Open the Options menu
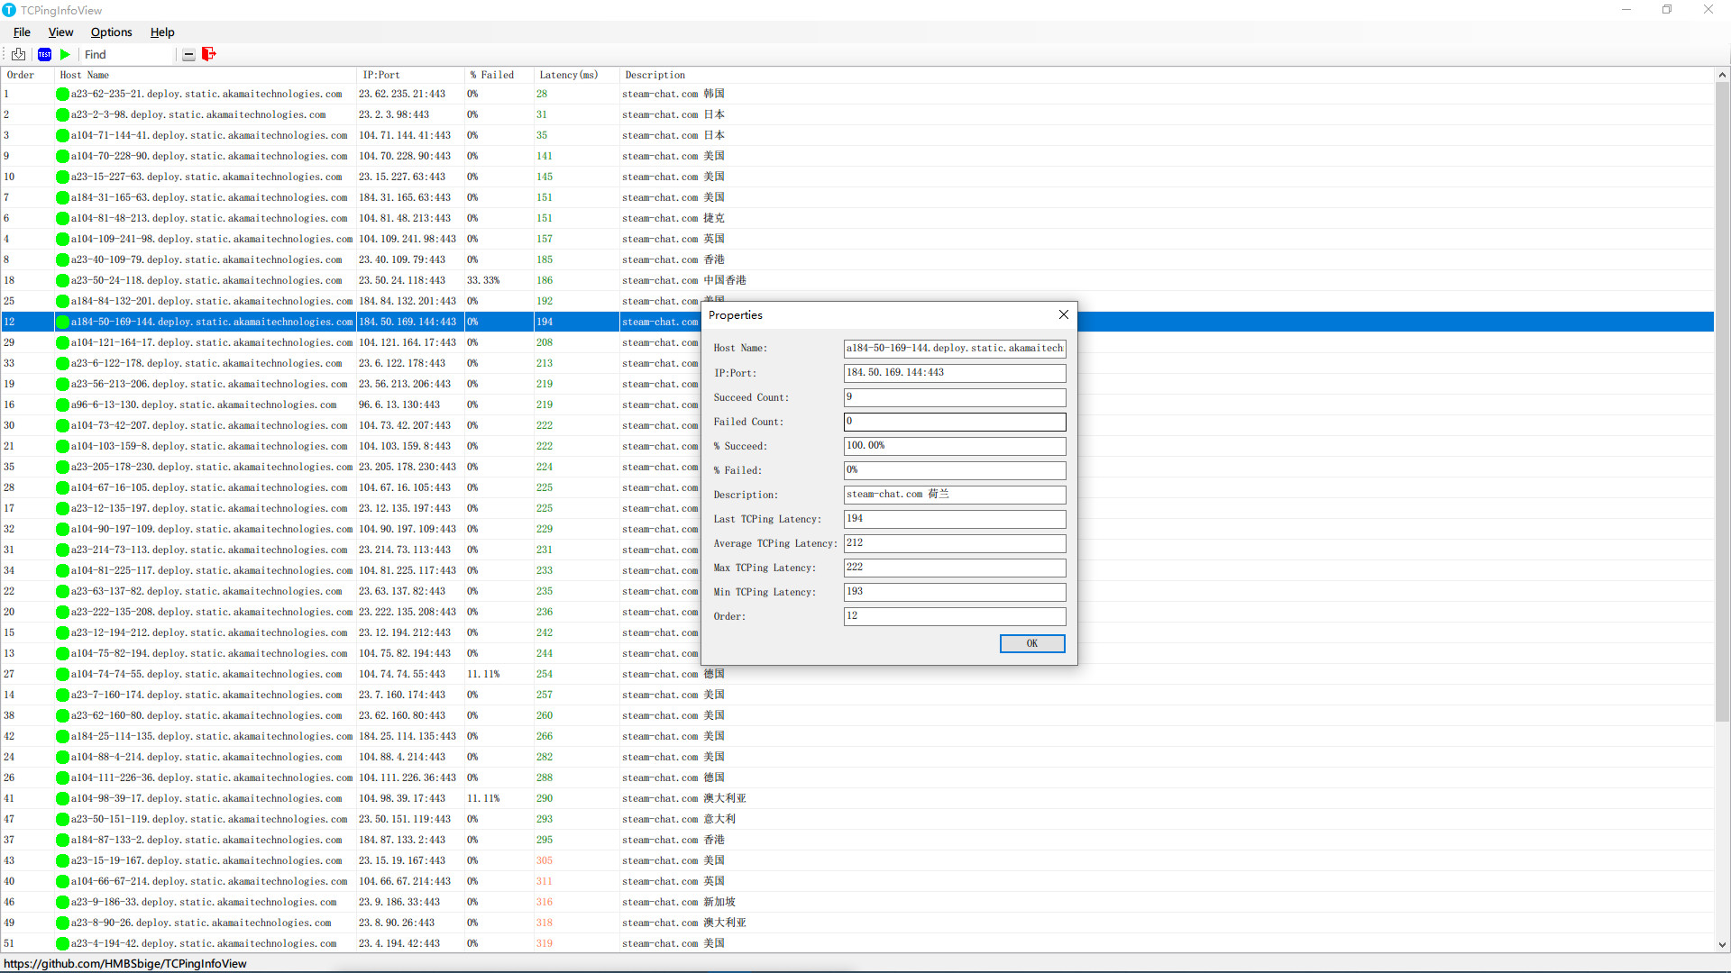This screenshot has height=973, width=1731. coord(111,32)
